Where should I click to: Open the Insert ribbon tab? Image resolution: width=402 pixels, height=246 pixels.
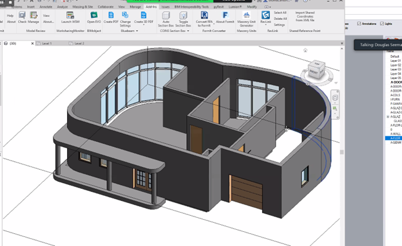[x=31, y=6]
